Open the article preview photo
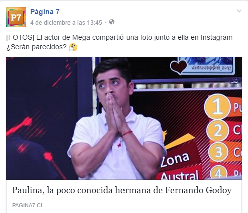 [124, 118]
